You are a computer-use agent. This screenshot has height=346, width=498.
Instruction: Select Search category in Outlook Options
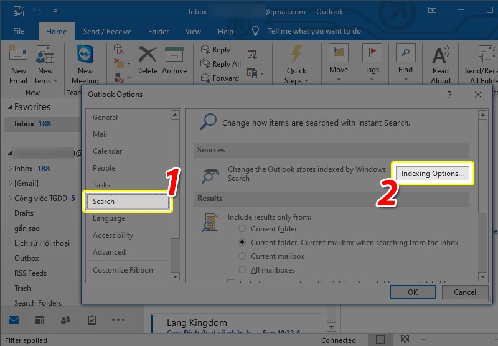tap(128, 202)
